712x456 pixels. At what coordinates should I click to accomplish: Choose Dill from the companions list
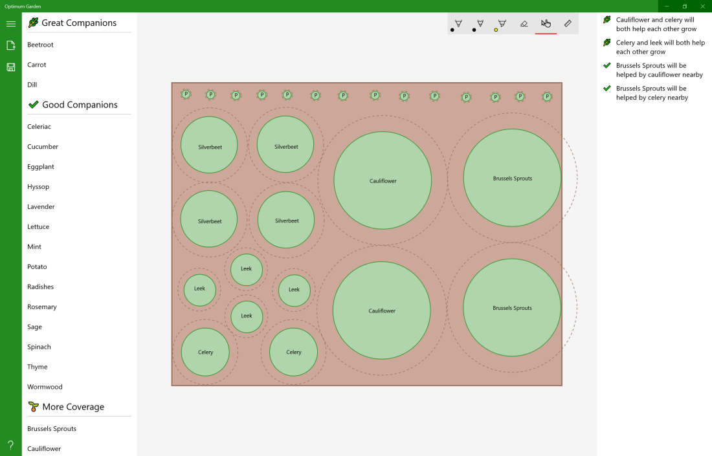tap(32, 85)
